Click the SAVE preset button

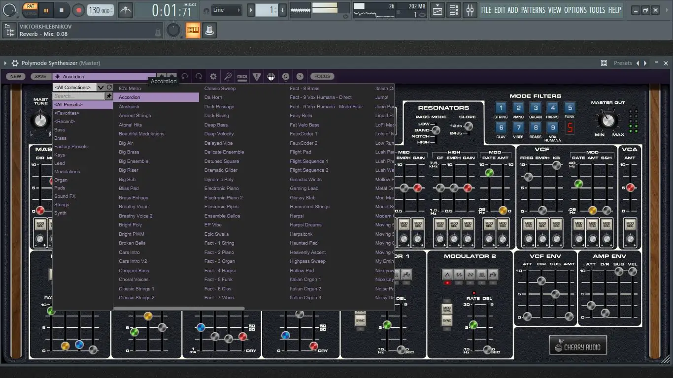pyautogui.click(x=40, y=77)
